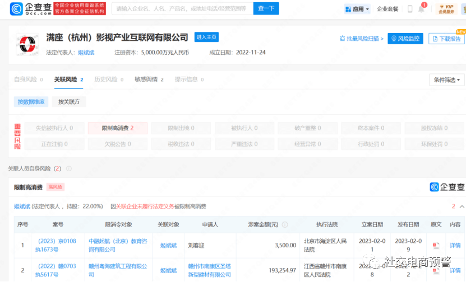Select 按数据维度 view toggle
This screenshot has width=466, height=282.
31,102
